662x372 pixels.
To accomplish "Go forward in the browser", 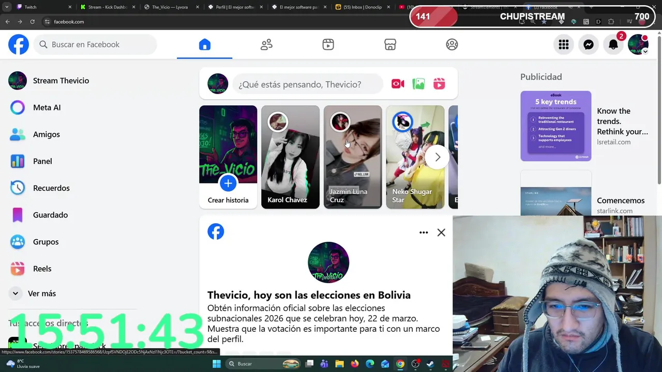I will pyautogui.click(x=20, y=22).
